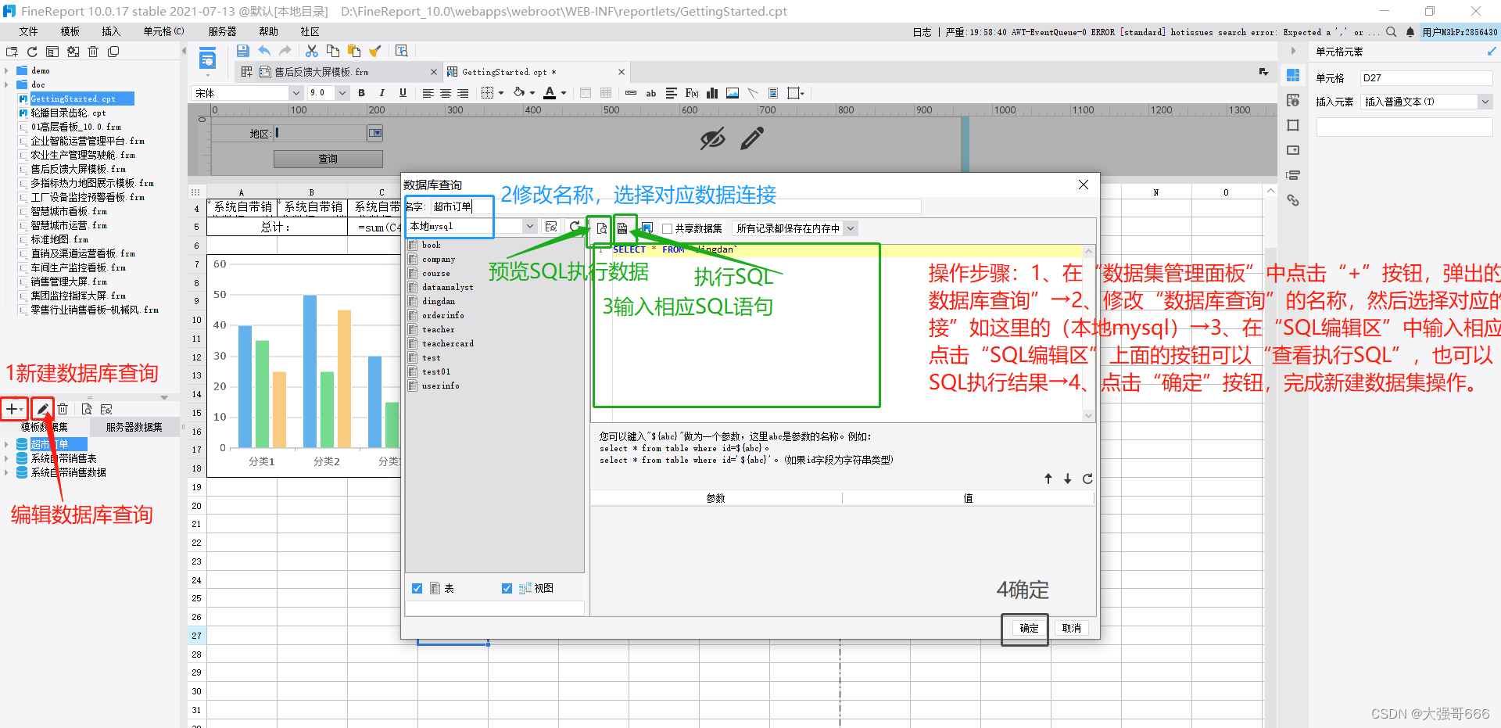The image size is (1501, 728).
Task: Refresh the table list in query dialog
Action: (x=575, y=227)
